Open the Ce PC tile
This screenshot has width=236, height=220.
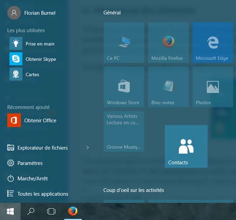tap(124, 42)
